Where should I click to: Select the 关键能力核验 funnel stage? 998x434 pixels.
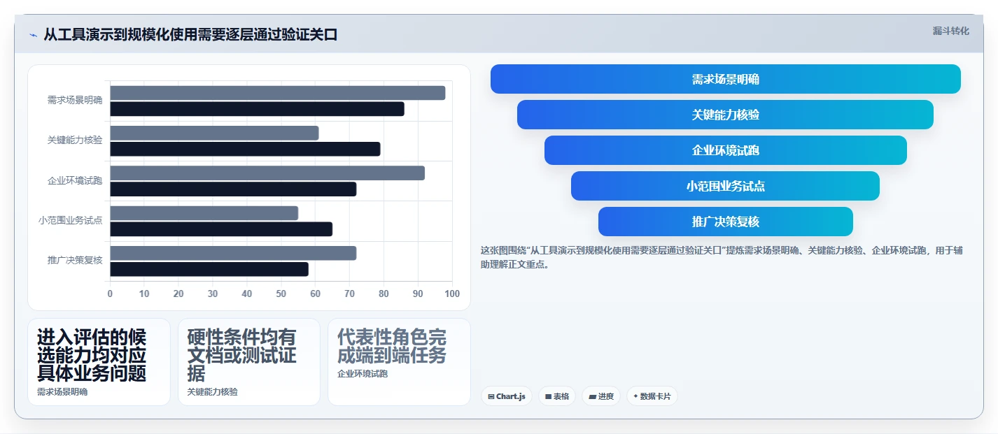[x=725, y=115]
